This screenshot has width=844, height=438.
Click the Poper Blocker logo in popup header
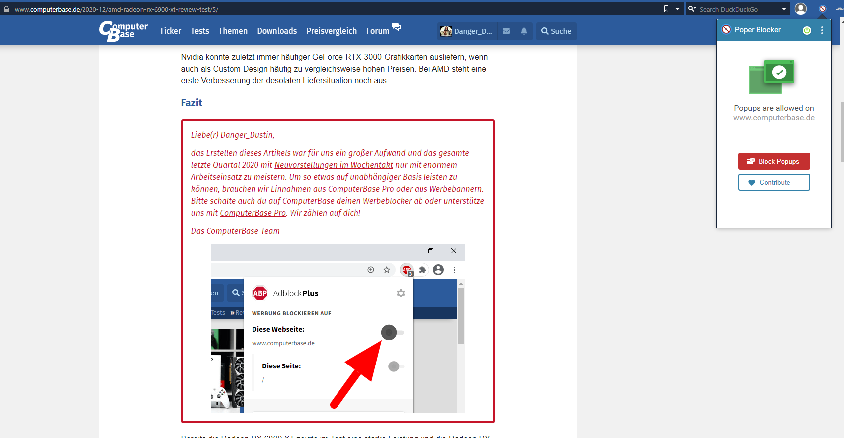726,30
